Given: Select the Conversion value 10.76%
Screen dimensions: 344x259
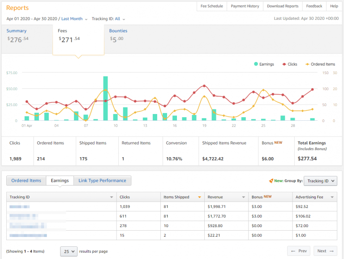Looking at the screenshot, I should (174, 159).
